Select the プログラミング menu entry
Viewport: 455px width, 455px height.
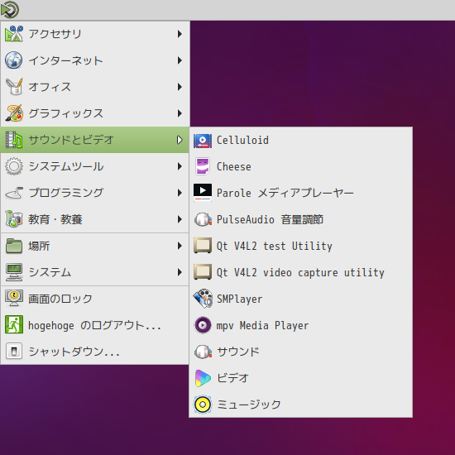pyautogui.click(x=95, y=193)
